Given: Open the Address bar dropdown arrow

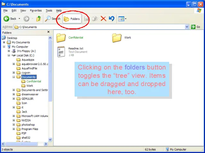Looking at the screenshot, I should [187, 27].
